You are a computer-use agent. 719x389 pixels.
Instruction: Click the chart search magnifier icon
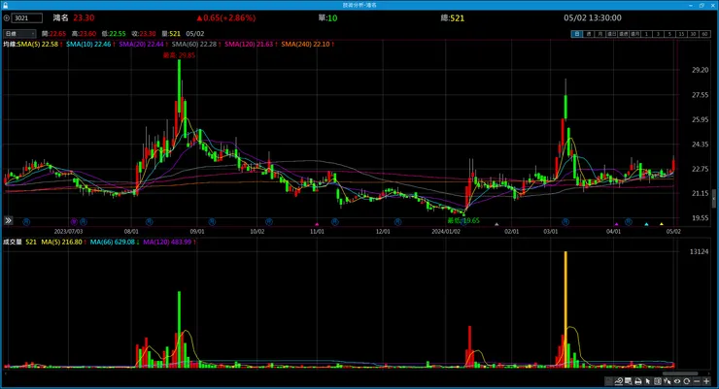619,381
